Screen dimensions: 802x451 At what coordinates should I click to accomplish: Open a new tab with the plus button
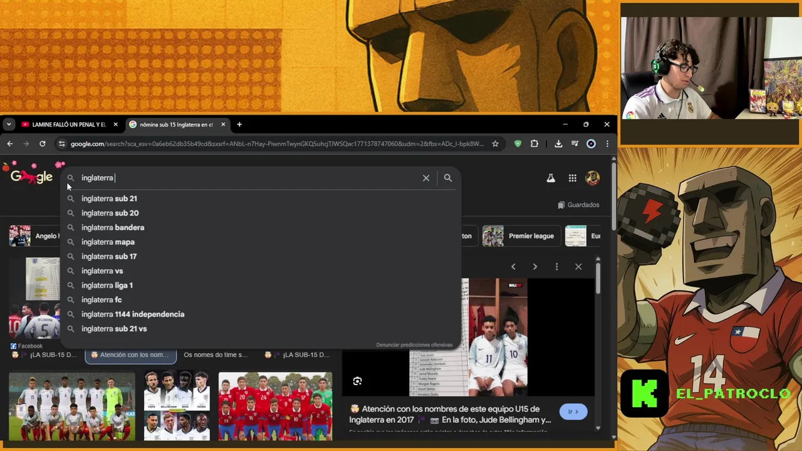(239, 125)
